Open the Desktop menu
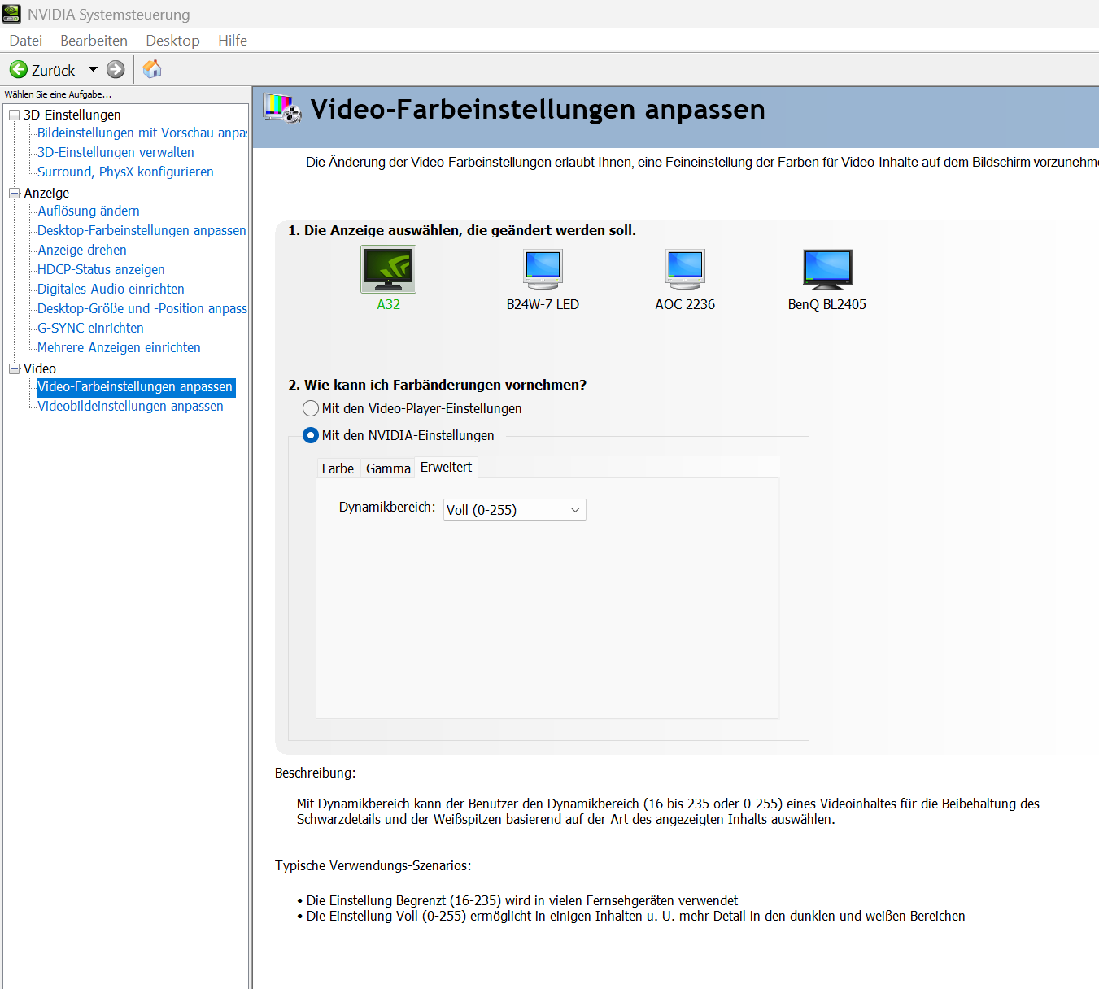Viewport: 1099px width, 989px height. [x=172, y=41]
